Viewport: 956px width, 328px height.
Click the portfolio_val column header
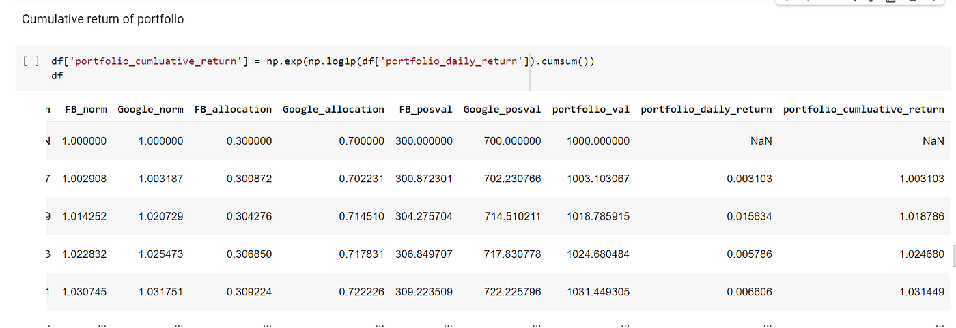click(x=591, y=109)
